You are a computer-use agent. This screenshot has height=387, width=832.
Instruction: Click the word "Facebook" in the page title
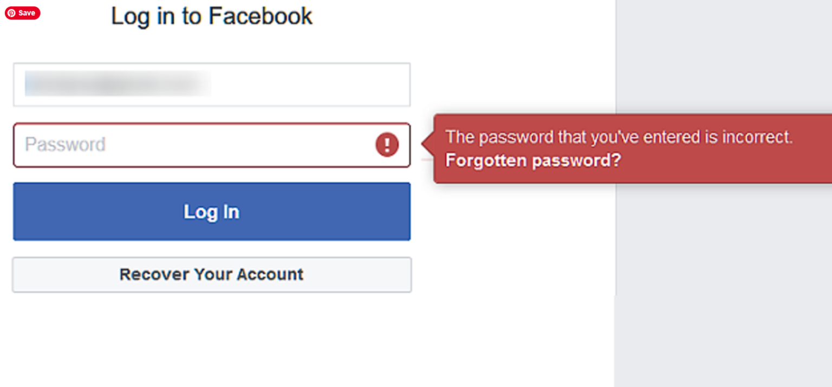tap(261, 16)
